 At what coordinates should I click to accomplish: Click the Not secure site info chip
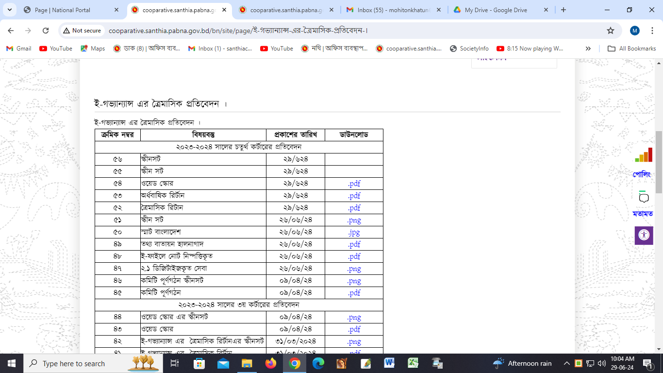coord(82,31)
